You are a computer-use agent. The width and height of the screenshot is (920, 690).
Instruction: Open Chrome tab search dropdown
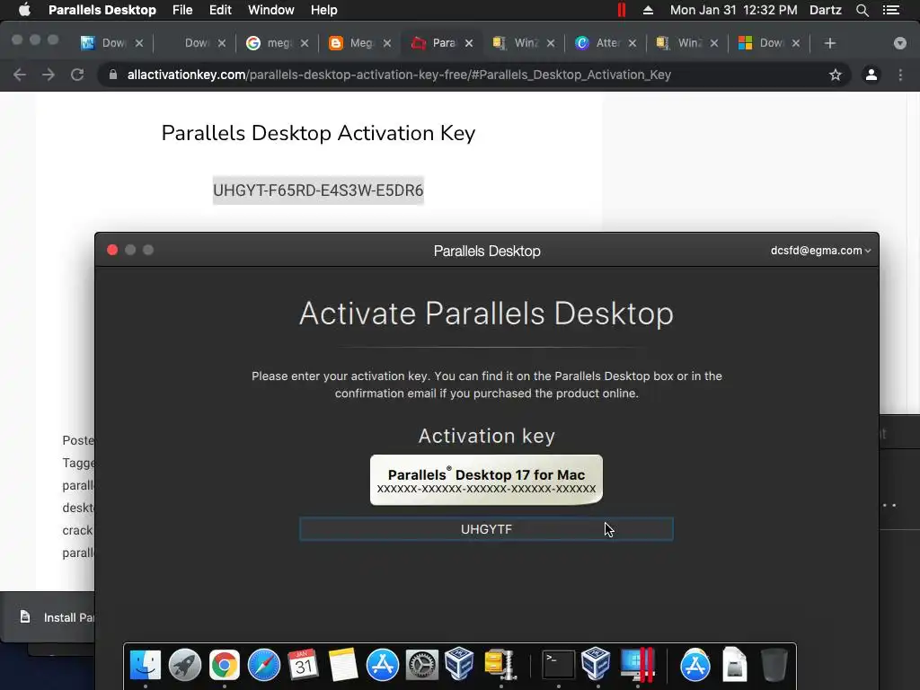coord(899,43)
